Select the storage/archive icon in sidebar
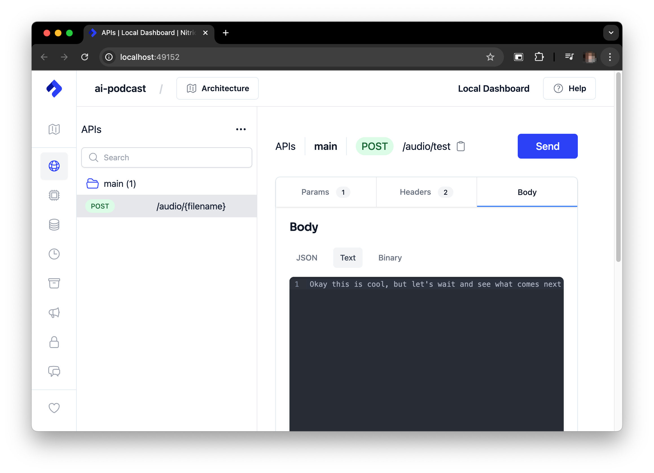Screen dimensions: 654x473 click(x=54, y=284)
